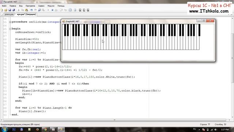Click the rightmost black piano key
The height and width of the screenshot is (132, 234).
[199, 30]
